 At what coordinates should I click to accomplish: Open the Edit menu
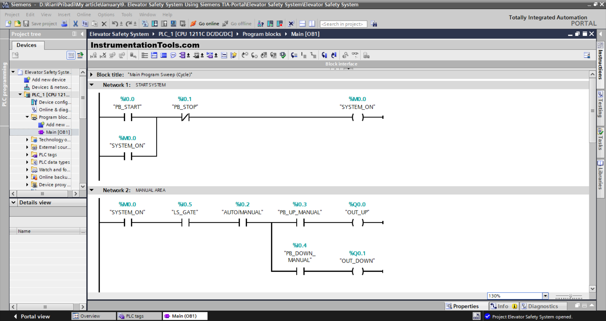[30, 15]
